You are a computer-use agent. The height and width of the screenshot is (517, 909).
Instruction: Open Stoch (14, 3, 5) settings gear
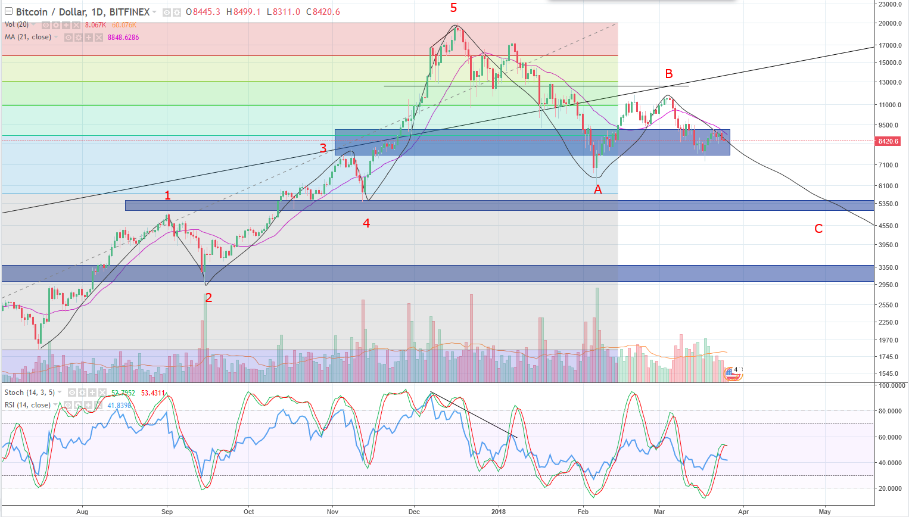pyautogui.click(x=82, y=393)
